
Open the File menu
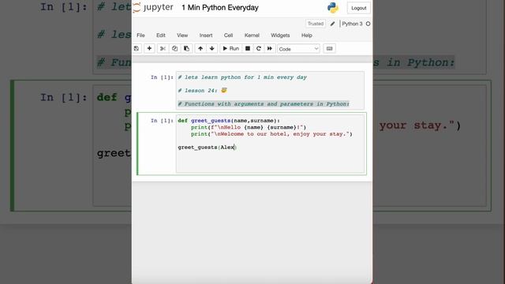point(140,35)
